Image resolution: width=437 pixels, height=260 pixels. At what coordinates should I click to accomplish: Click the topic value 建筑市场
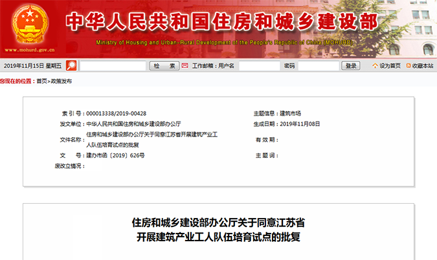tap(291, 113)
